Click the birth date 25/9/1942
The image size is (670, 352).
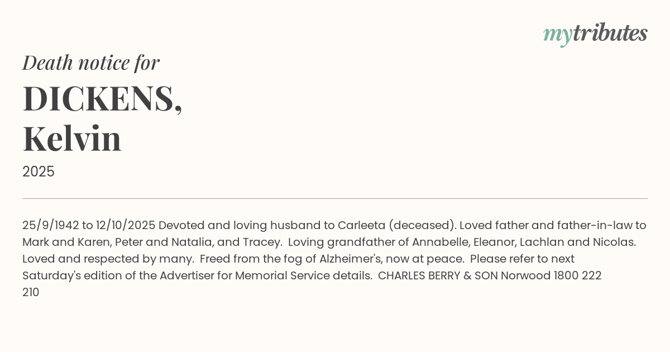pos(51,225)
